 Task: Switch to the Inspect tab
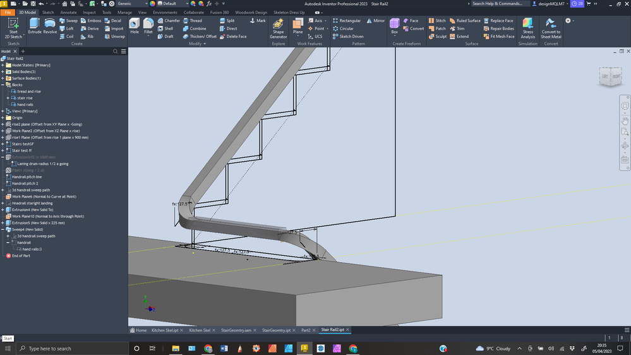click(89, 13)
